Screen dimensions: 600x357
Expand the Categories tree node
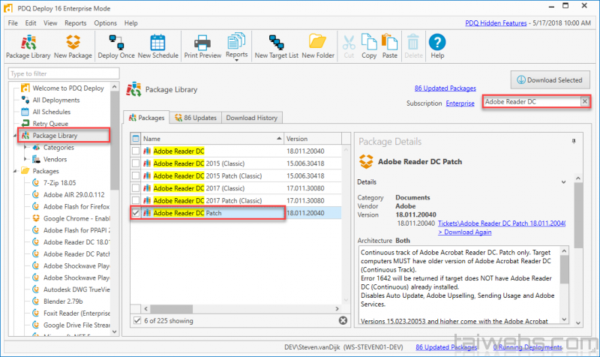[25, 148]
